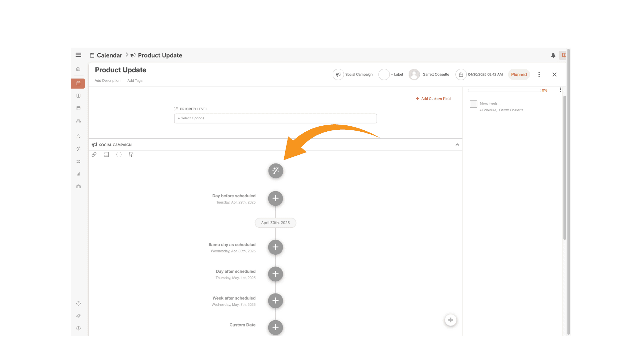Open the project three-dot options menu

tap(539, 75)
